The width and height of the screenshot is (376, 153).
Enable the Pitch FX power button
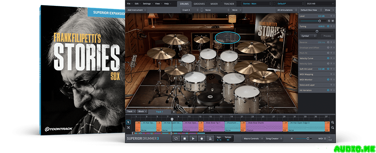(328, 53)
